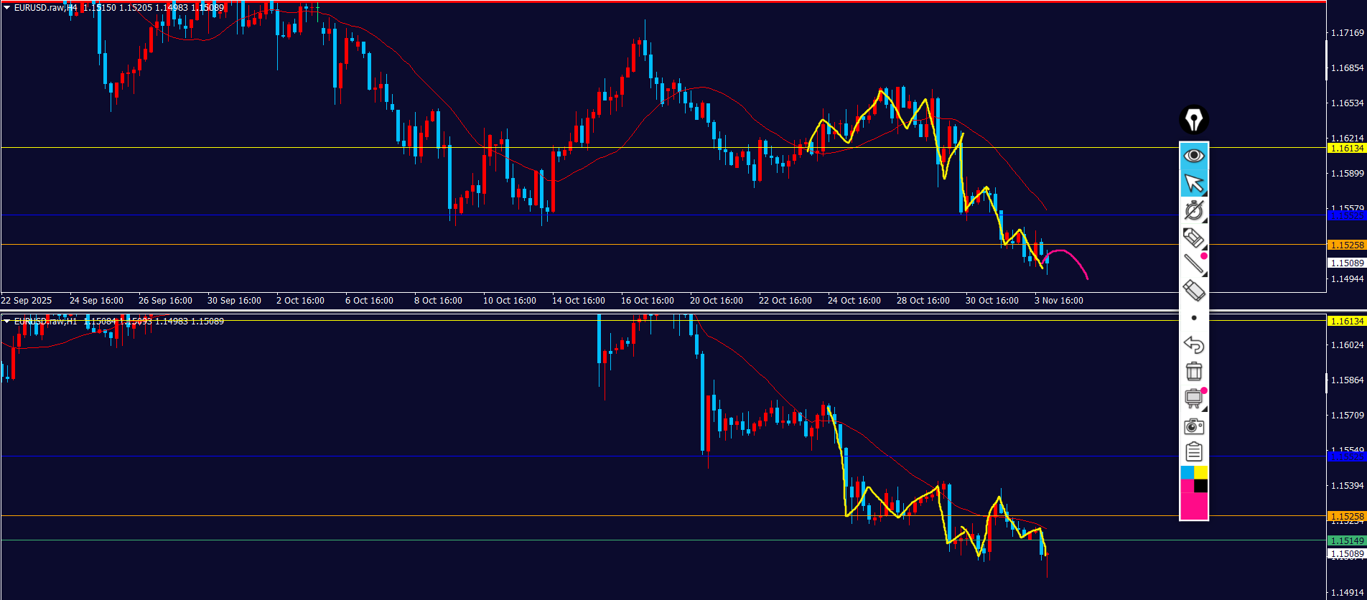
Task: Expand the EURUSD H1 chart title triangle
Action: (7, 322)
